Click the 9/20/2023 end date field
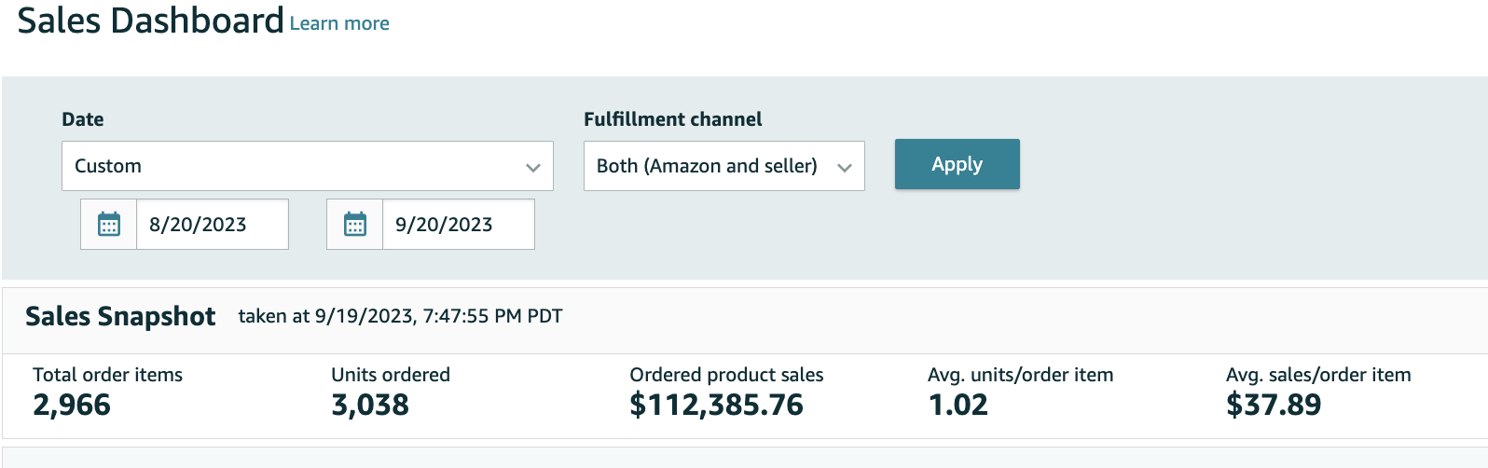The width and height of the screenshot is (1488, 468). (458, 225)
